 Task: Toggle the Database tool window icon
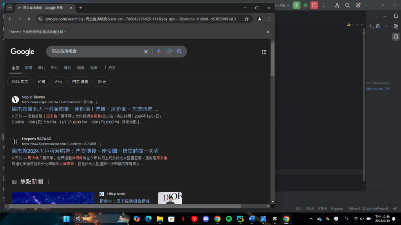tap(396, 37)
